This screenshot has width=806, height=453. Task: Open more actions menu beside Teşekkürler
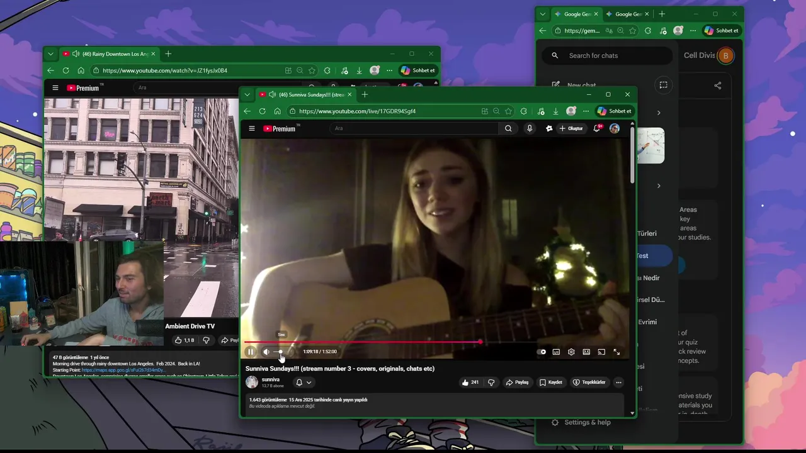[618, 382]
